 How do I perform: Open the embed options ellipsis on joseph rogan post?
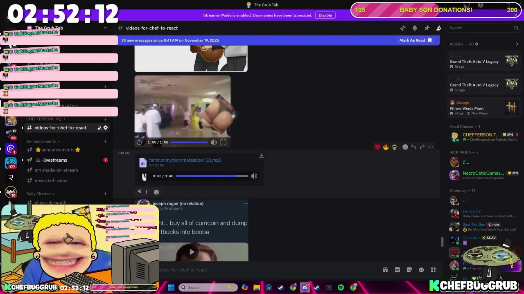tap(246, 203)
